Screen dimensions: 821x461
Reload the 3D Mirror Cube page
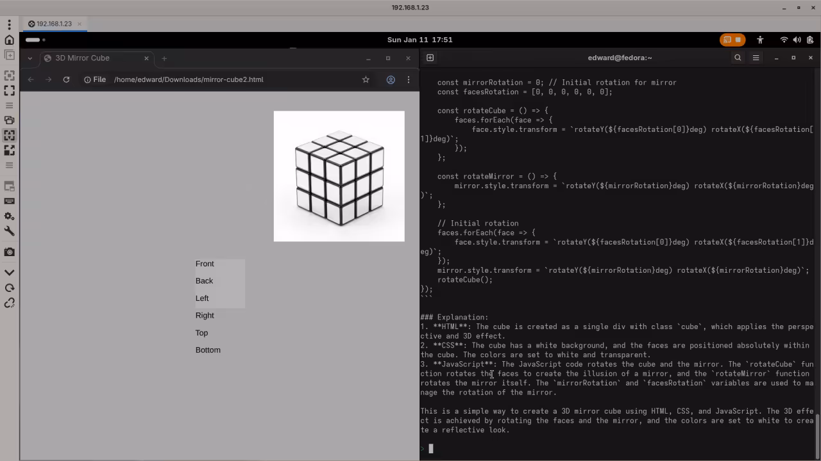(x=66, y=79)
